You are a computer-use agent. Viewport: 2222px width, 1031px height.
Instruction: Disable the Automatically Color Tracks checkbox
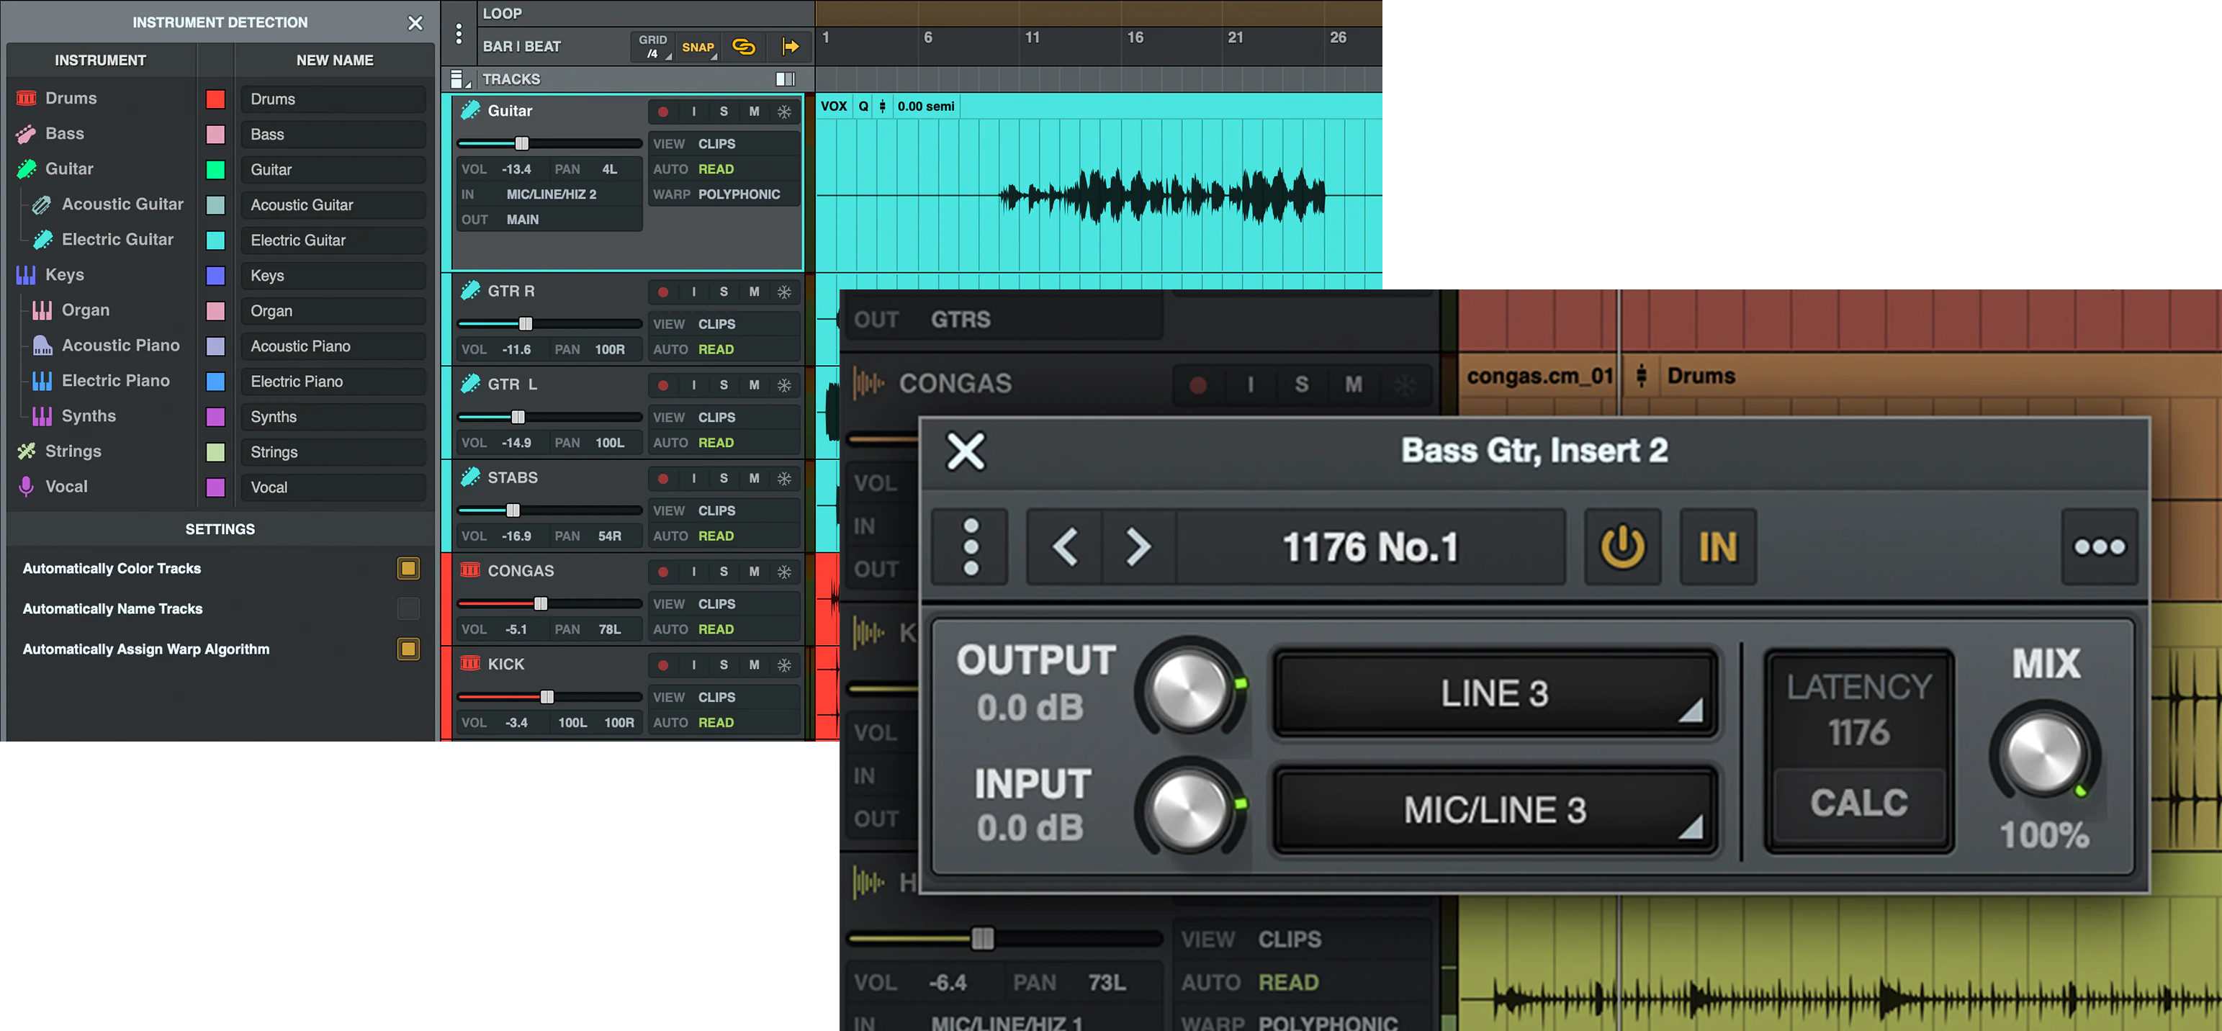(408, 569)
